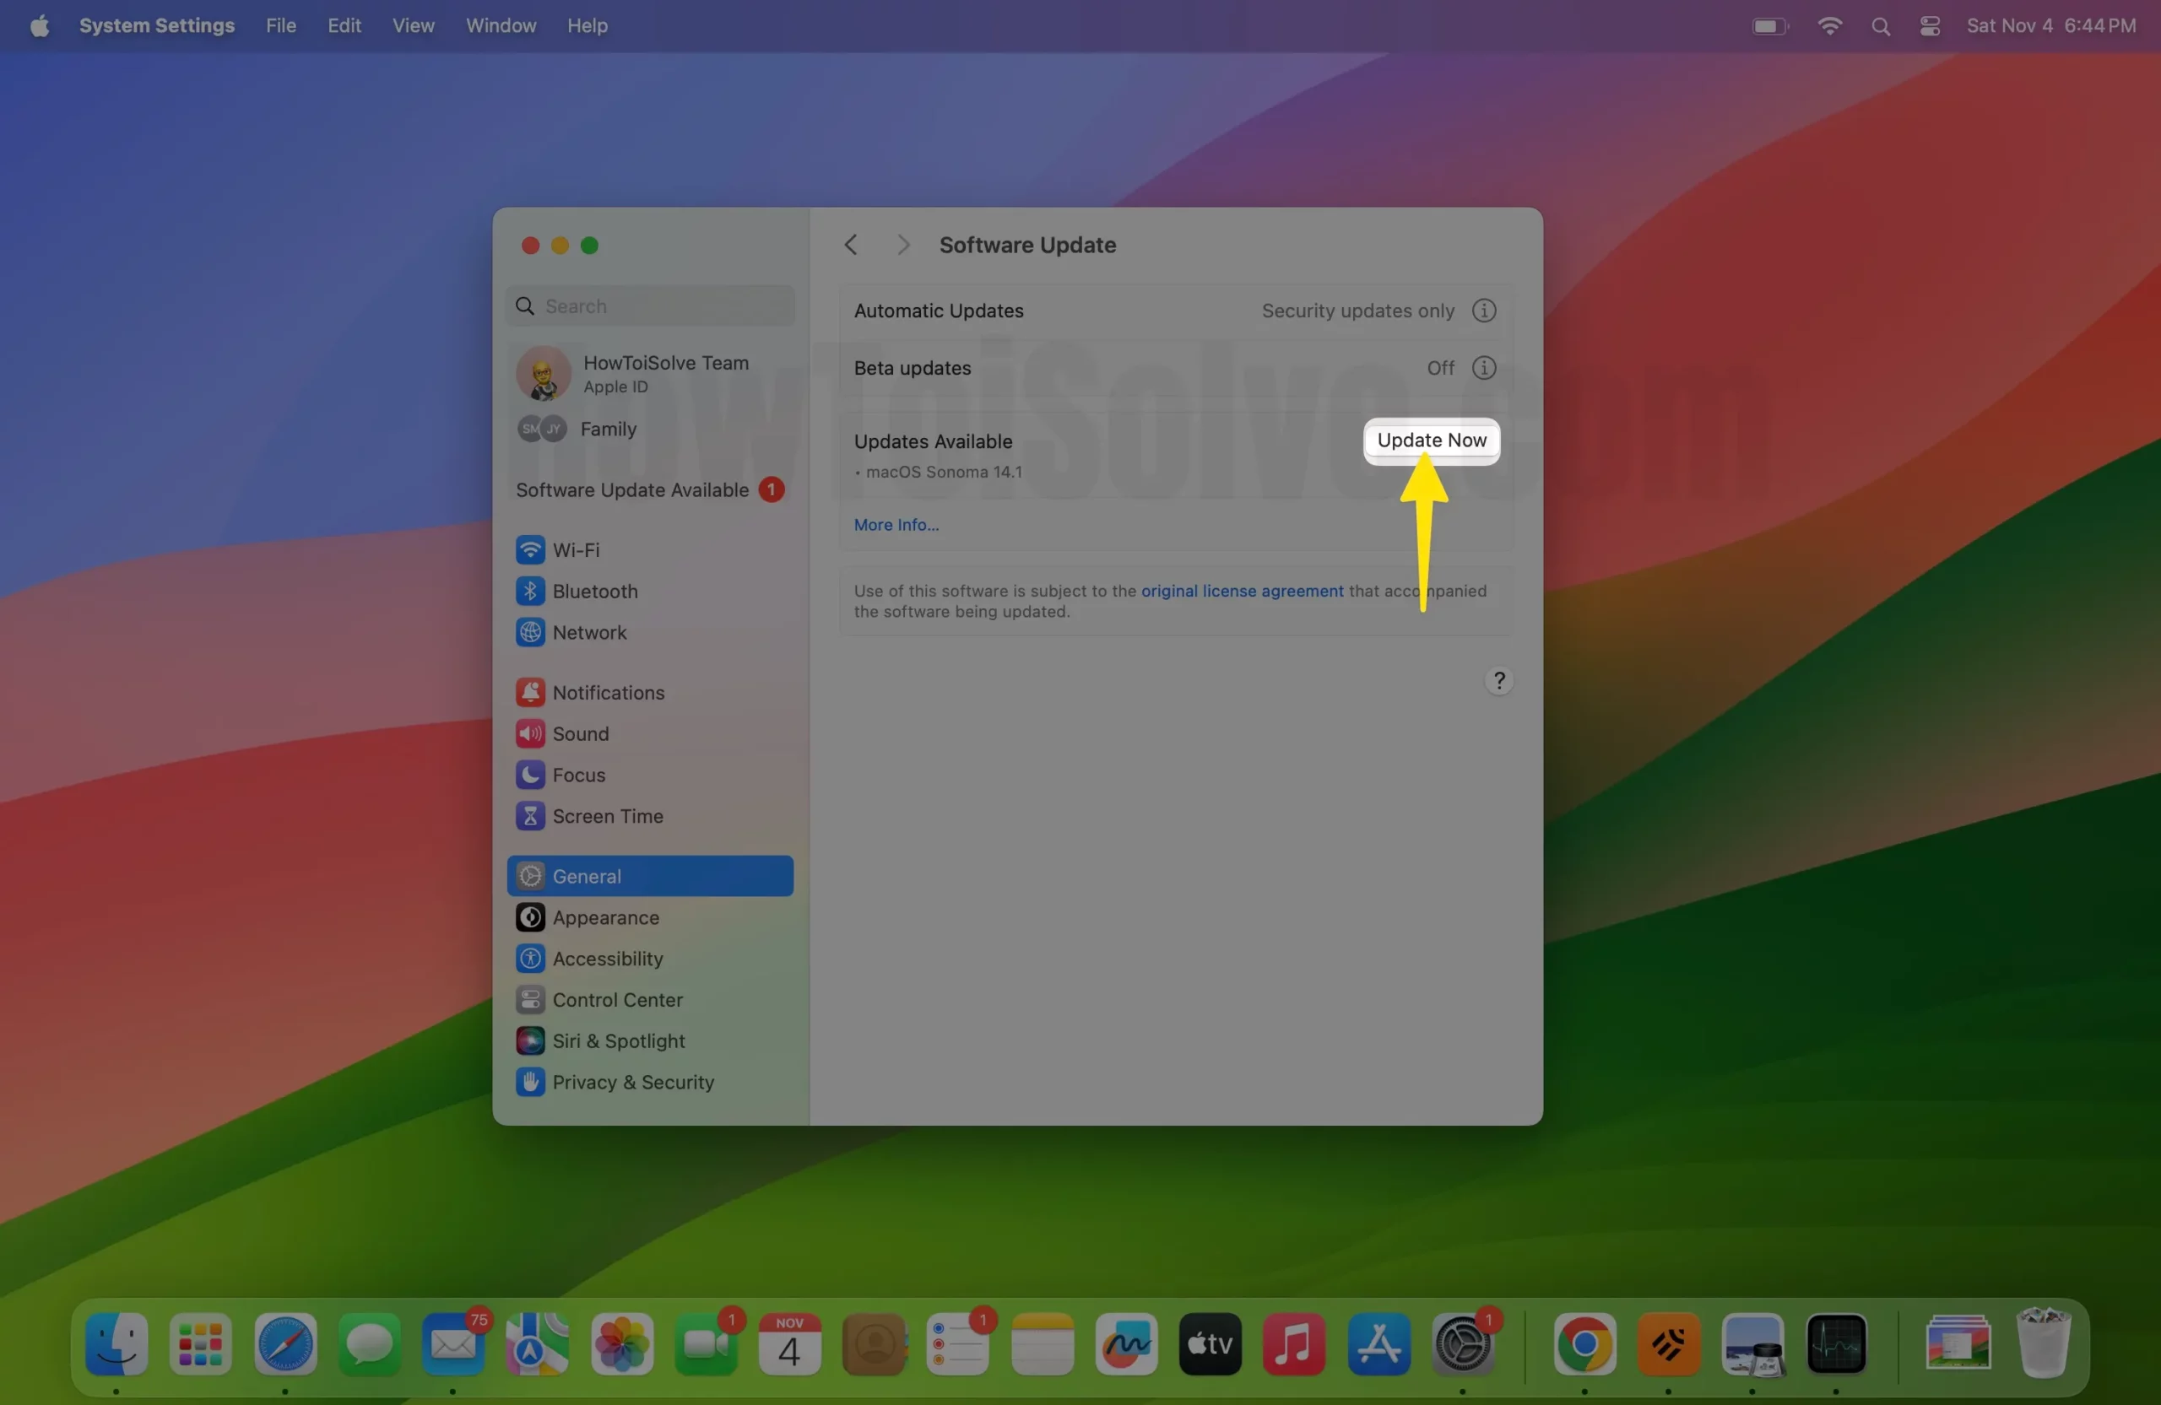Image resolution: width=2161 pixels, height=1405 pixels.
Task: Open the Apple menu
Action: tap(39, 25)
